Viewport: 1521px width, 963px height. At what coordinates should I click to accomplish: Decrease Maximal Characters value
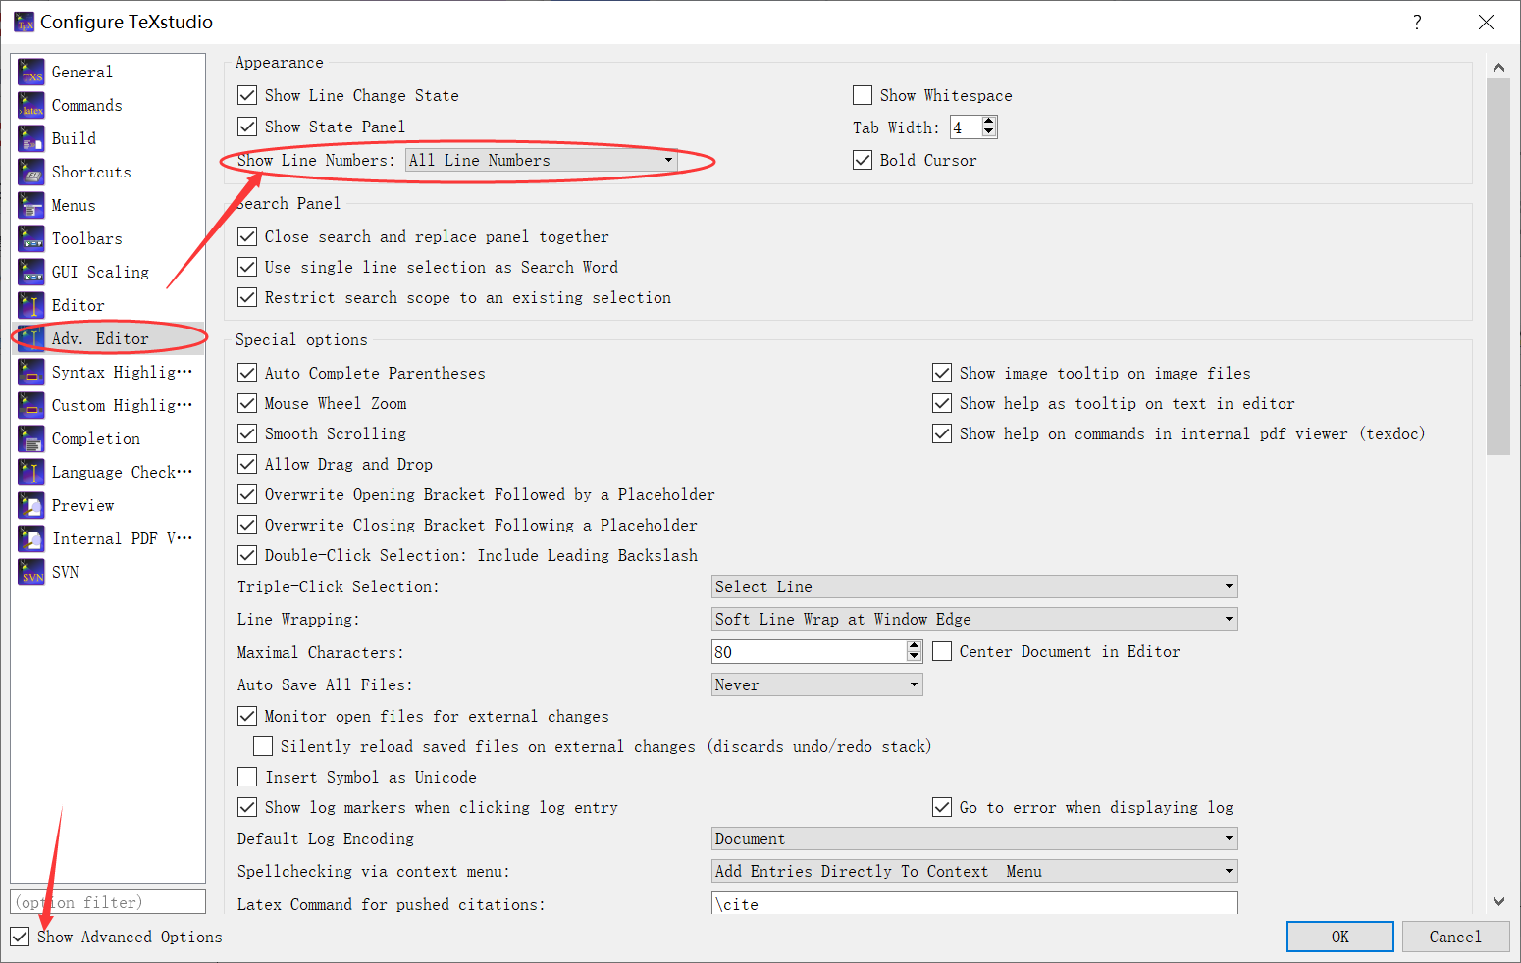(x=915, y=657)
